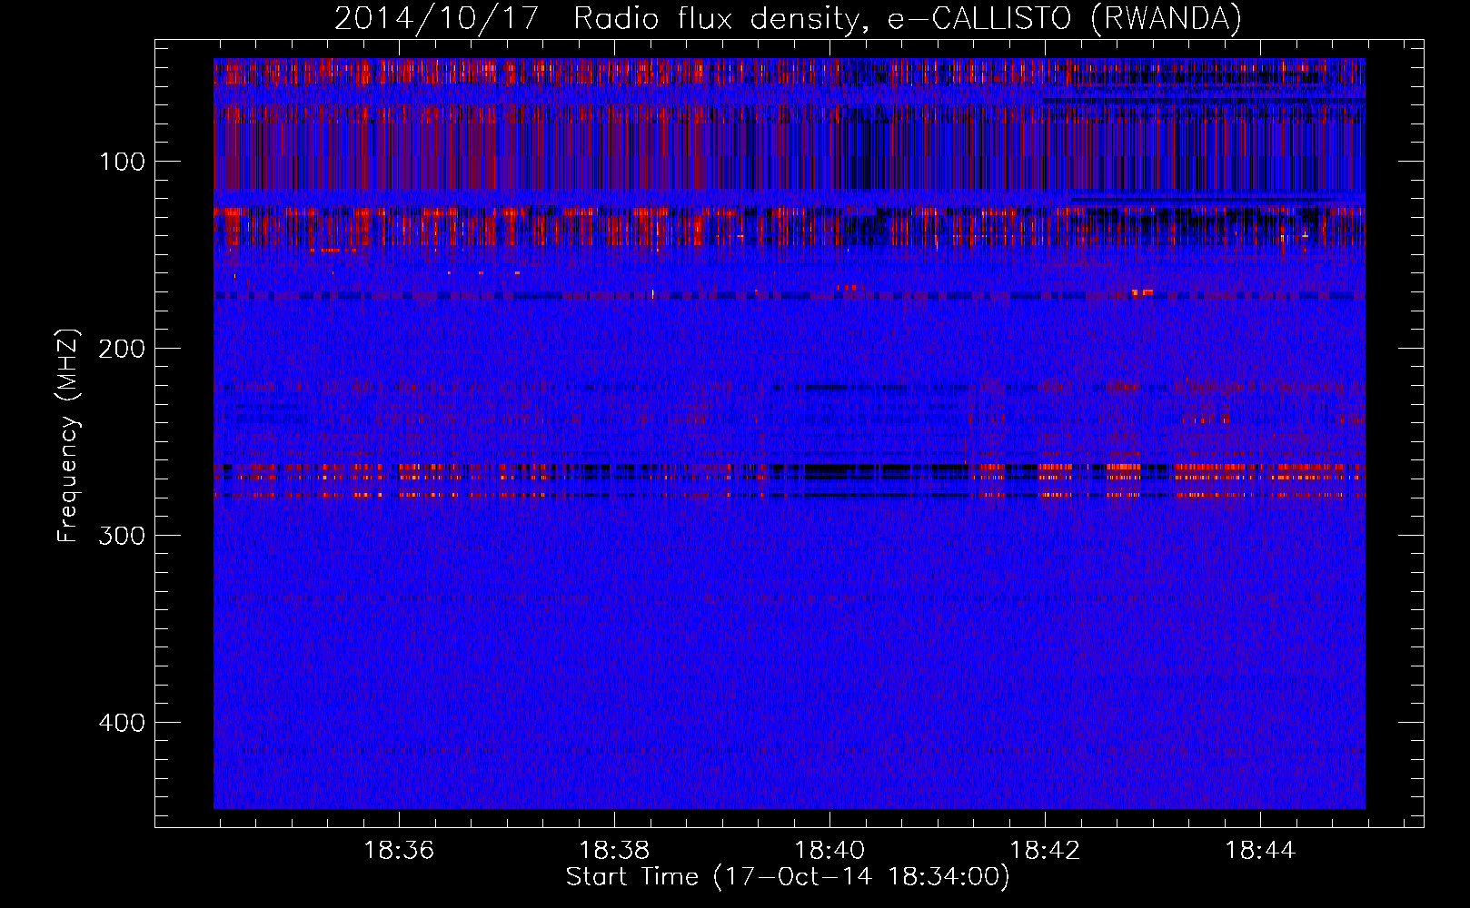
Task: Click the 'Start Time (17-Oct-14 18:34:00)' label
Action: point(788,877)
